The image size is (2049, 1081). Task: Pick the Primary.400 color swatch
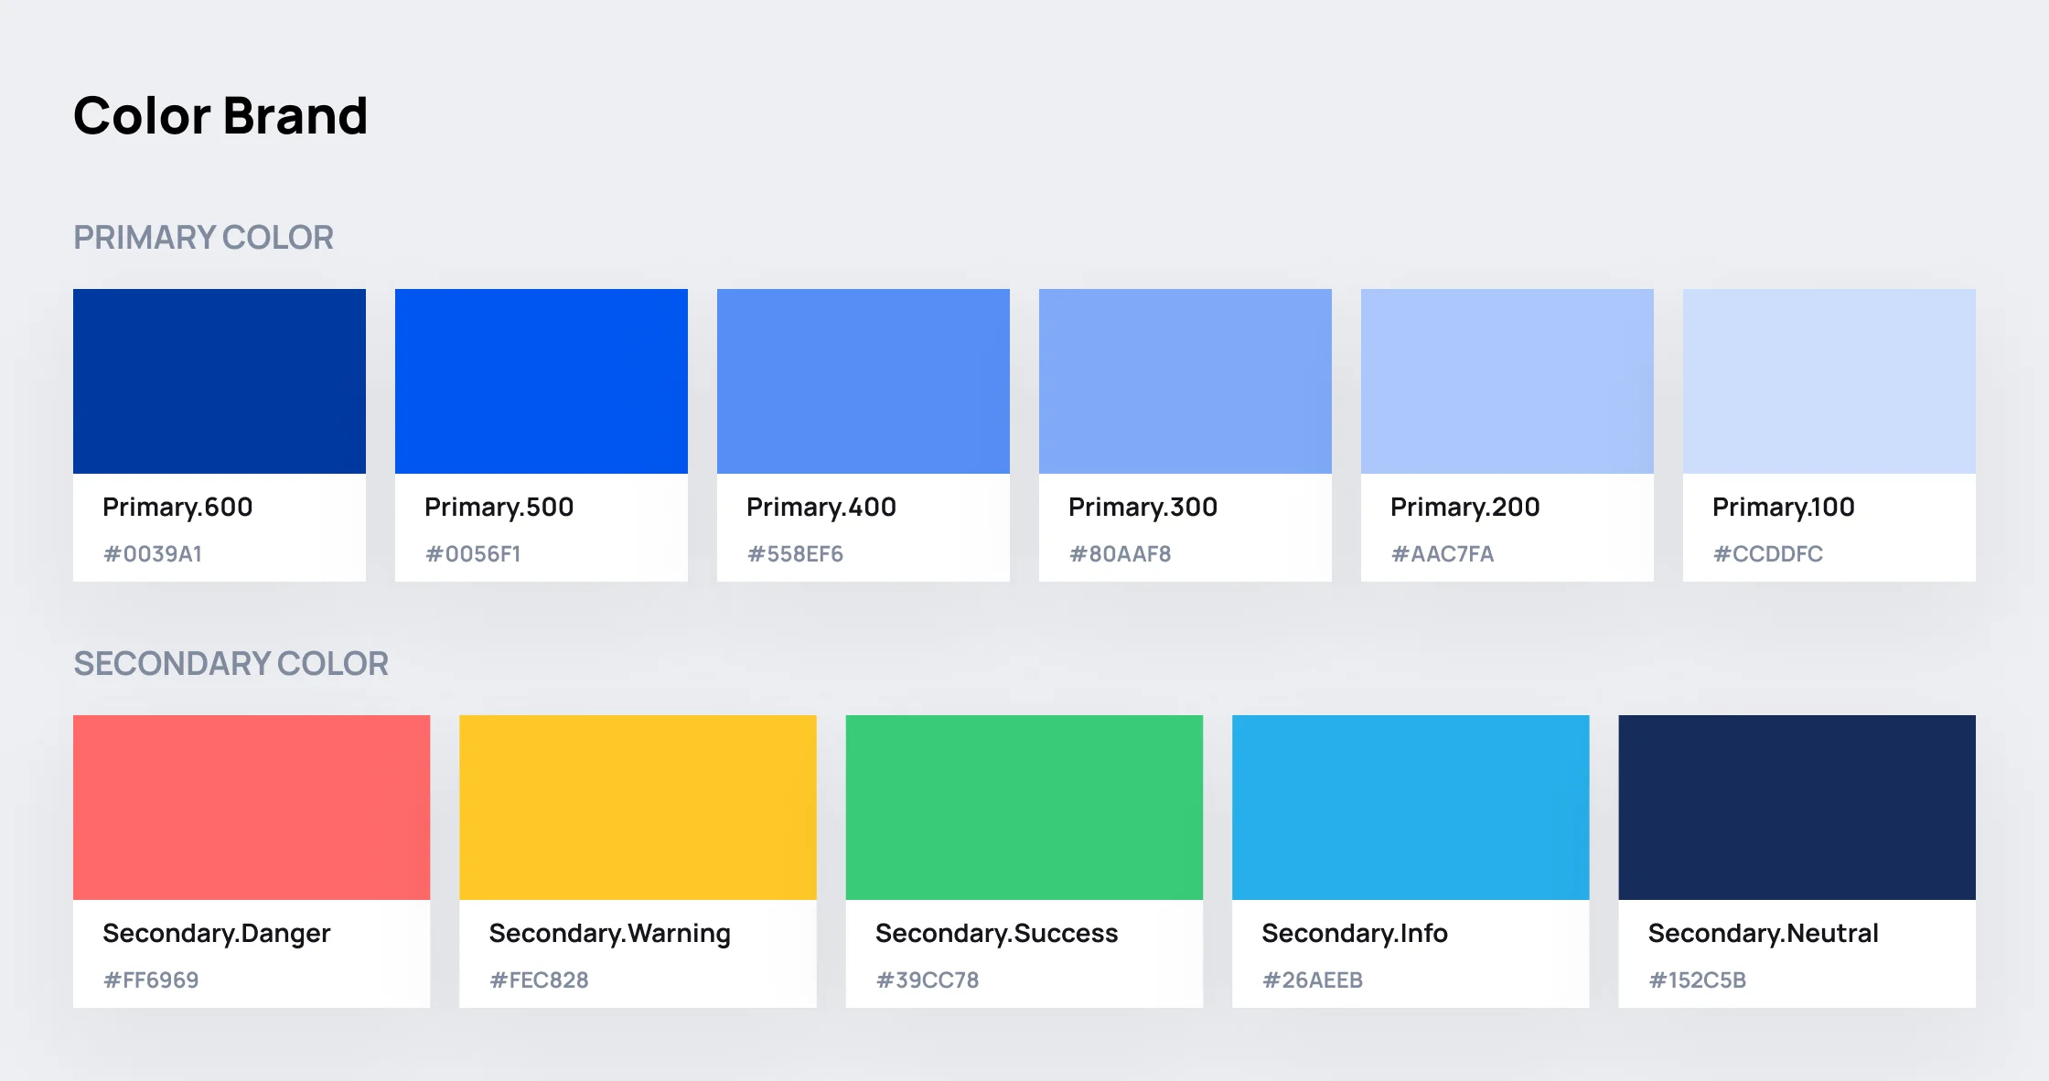click(x=864, y=381)
